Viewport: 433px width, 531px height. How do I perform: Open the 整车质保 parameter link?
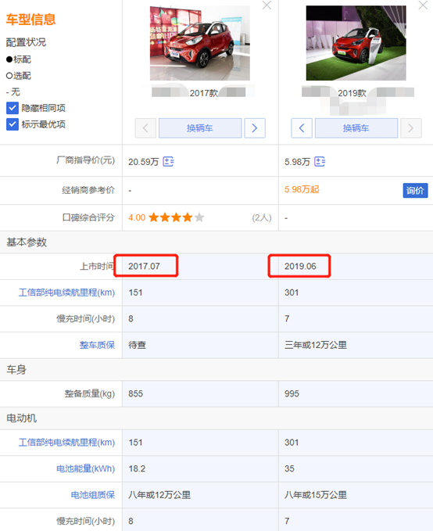(97, 345)
